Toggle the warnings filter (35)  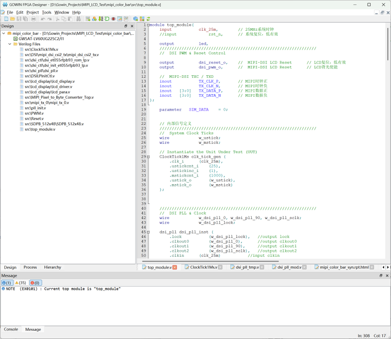[x=21, y=283]
